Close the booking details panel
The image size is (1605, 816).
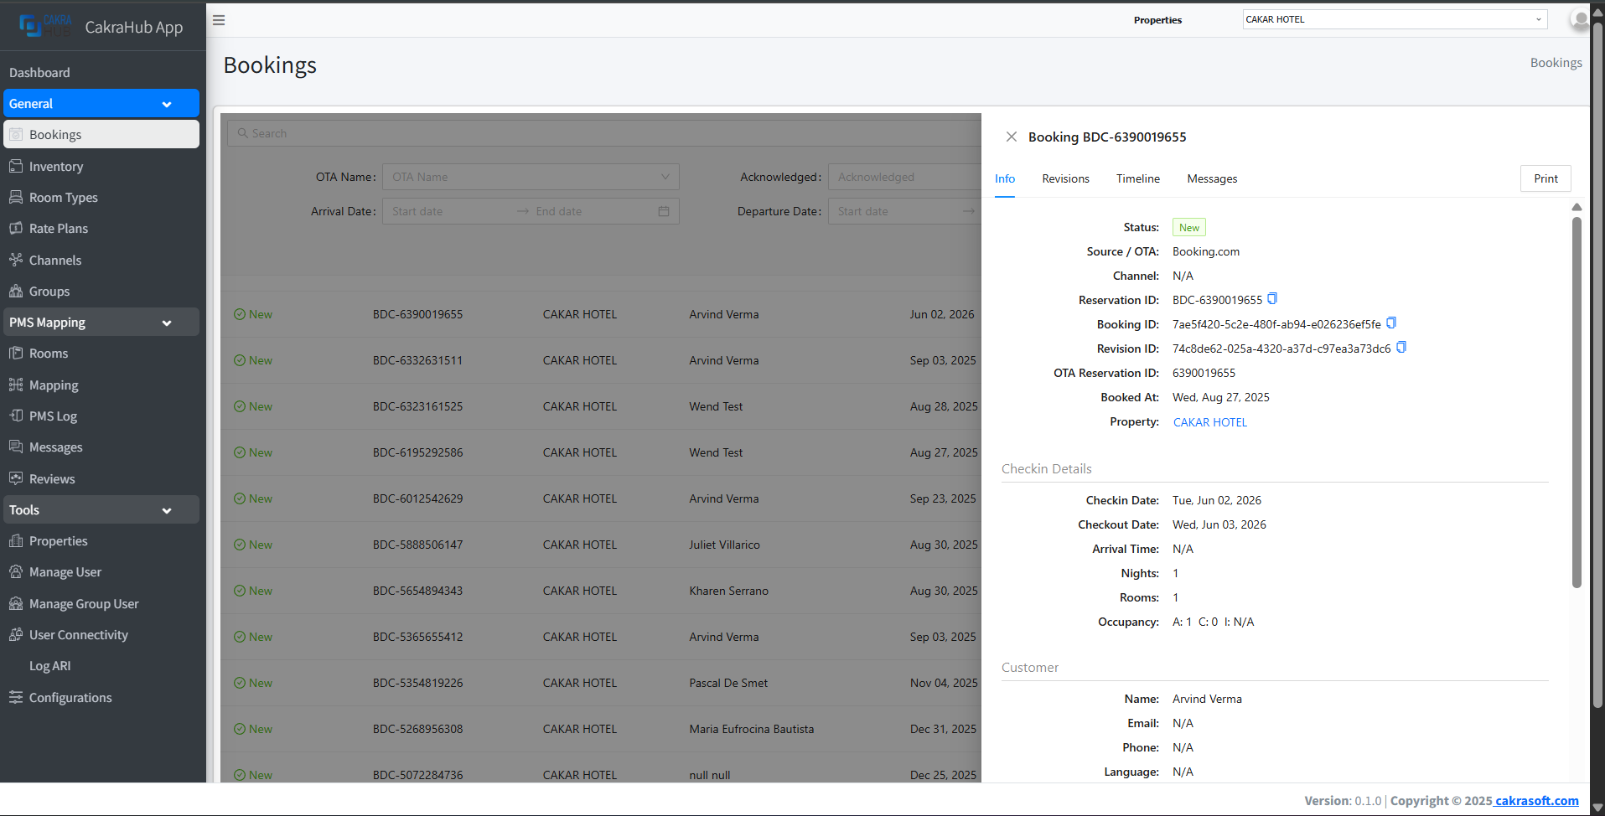pos(1012,137)
